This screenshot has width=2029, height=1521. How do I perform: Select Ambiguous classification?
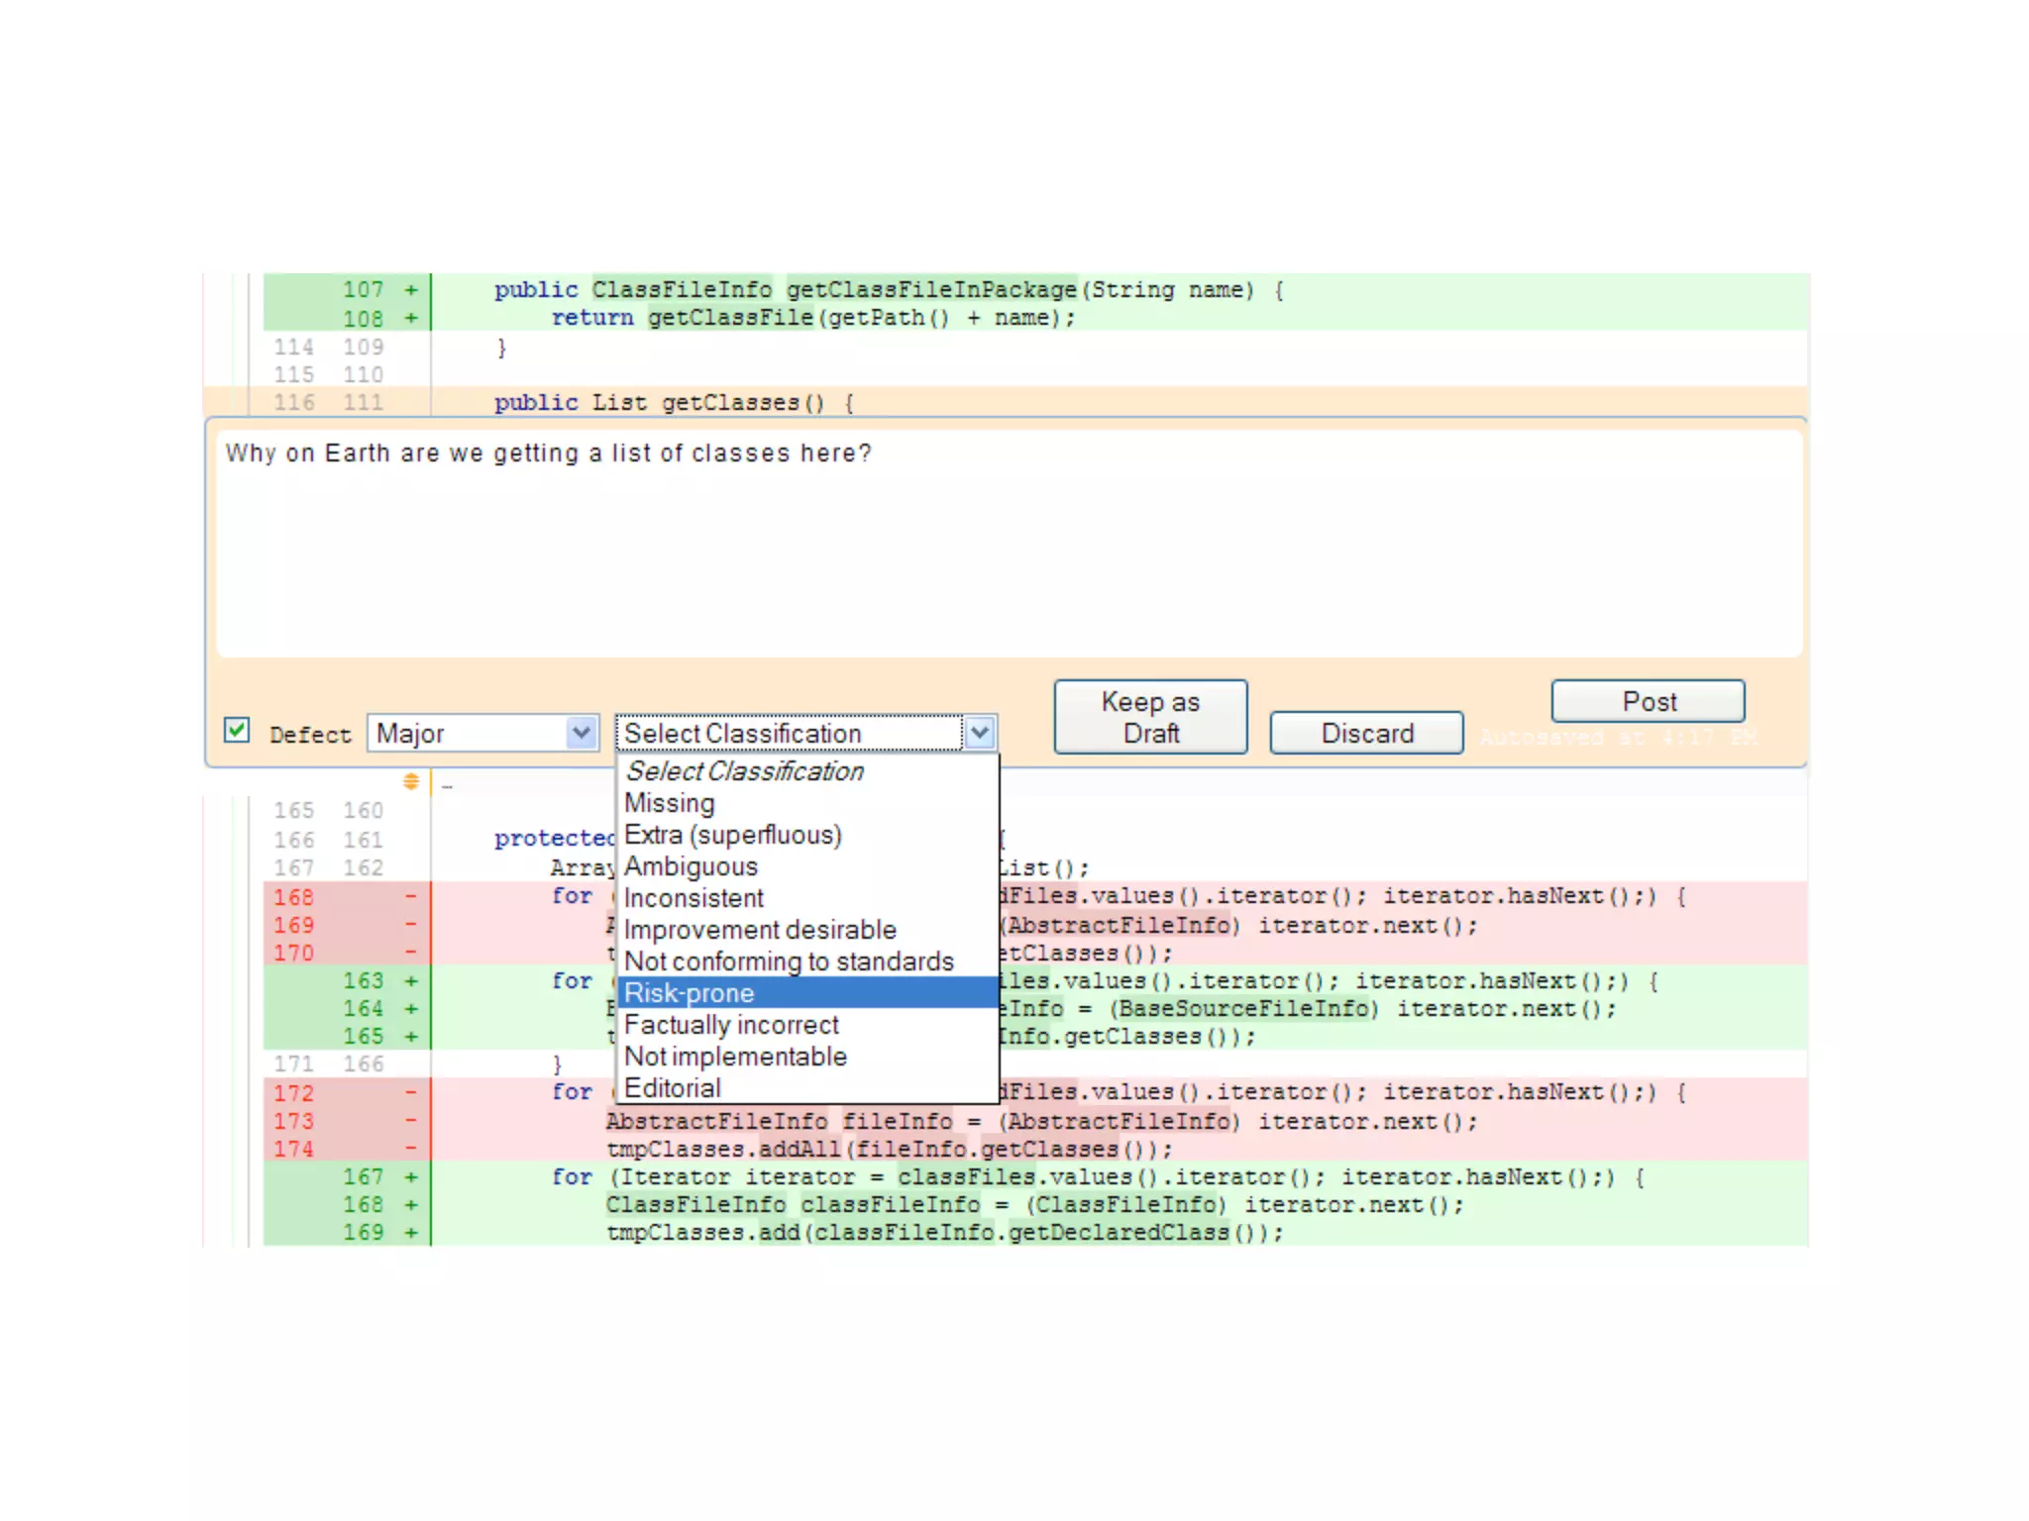(691, 866)
